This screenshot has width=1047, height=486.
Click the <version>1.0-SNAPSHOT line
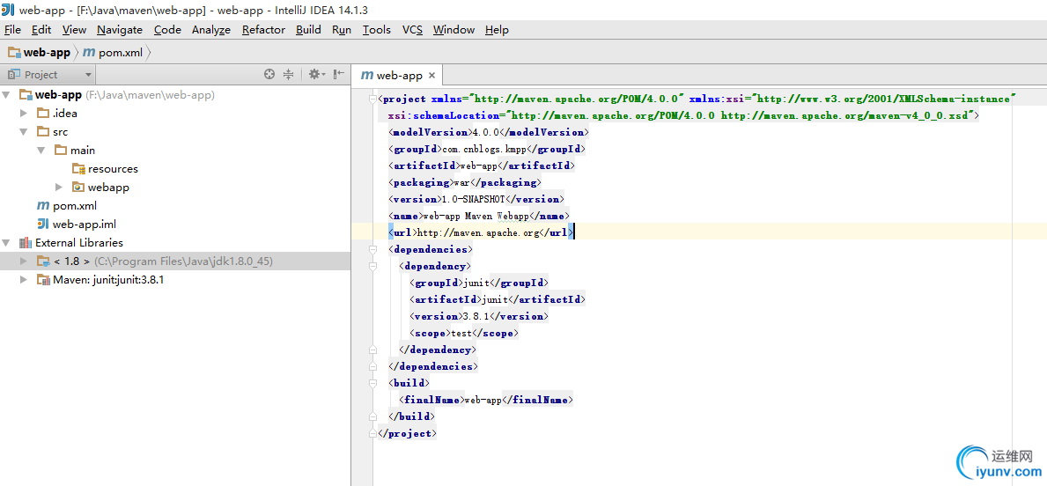[476, 199]
